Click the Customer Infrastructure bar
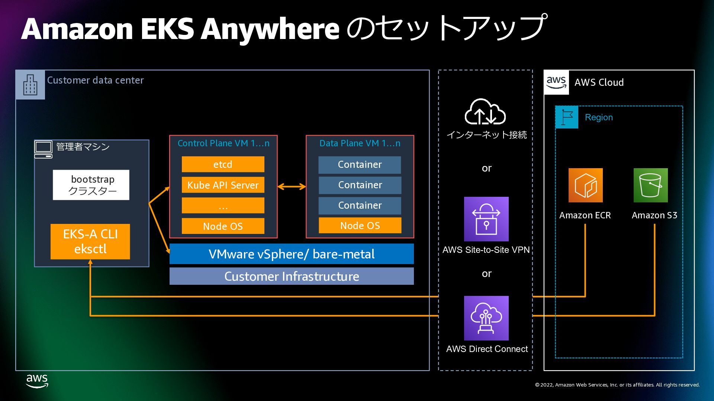 pyautogui.click(x=292, y=276)
